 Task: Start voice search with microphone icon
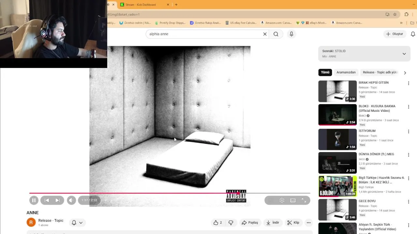point(291,34)
